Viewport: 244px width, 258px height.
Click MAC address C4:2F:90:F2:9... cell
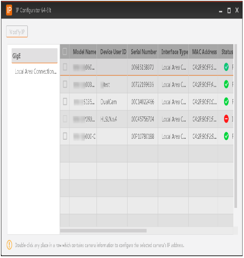coord(203,136)
